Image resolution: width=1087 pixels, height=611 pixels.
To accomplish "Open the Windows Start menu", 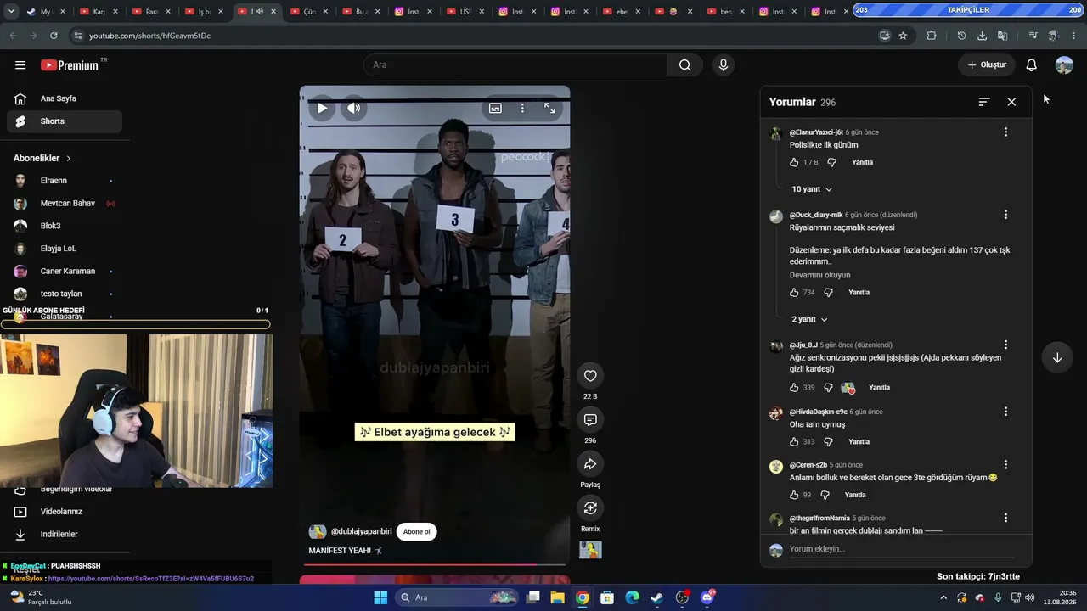I will (380, 597).
